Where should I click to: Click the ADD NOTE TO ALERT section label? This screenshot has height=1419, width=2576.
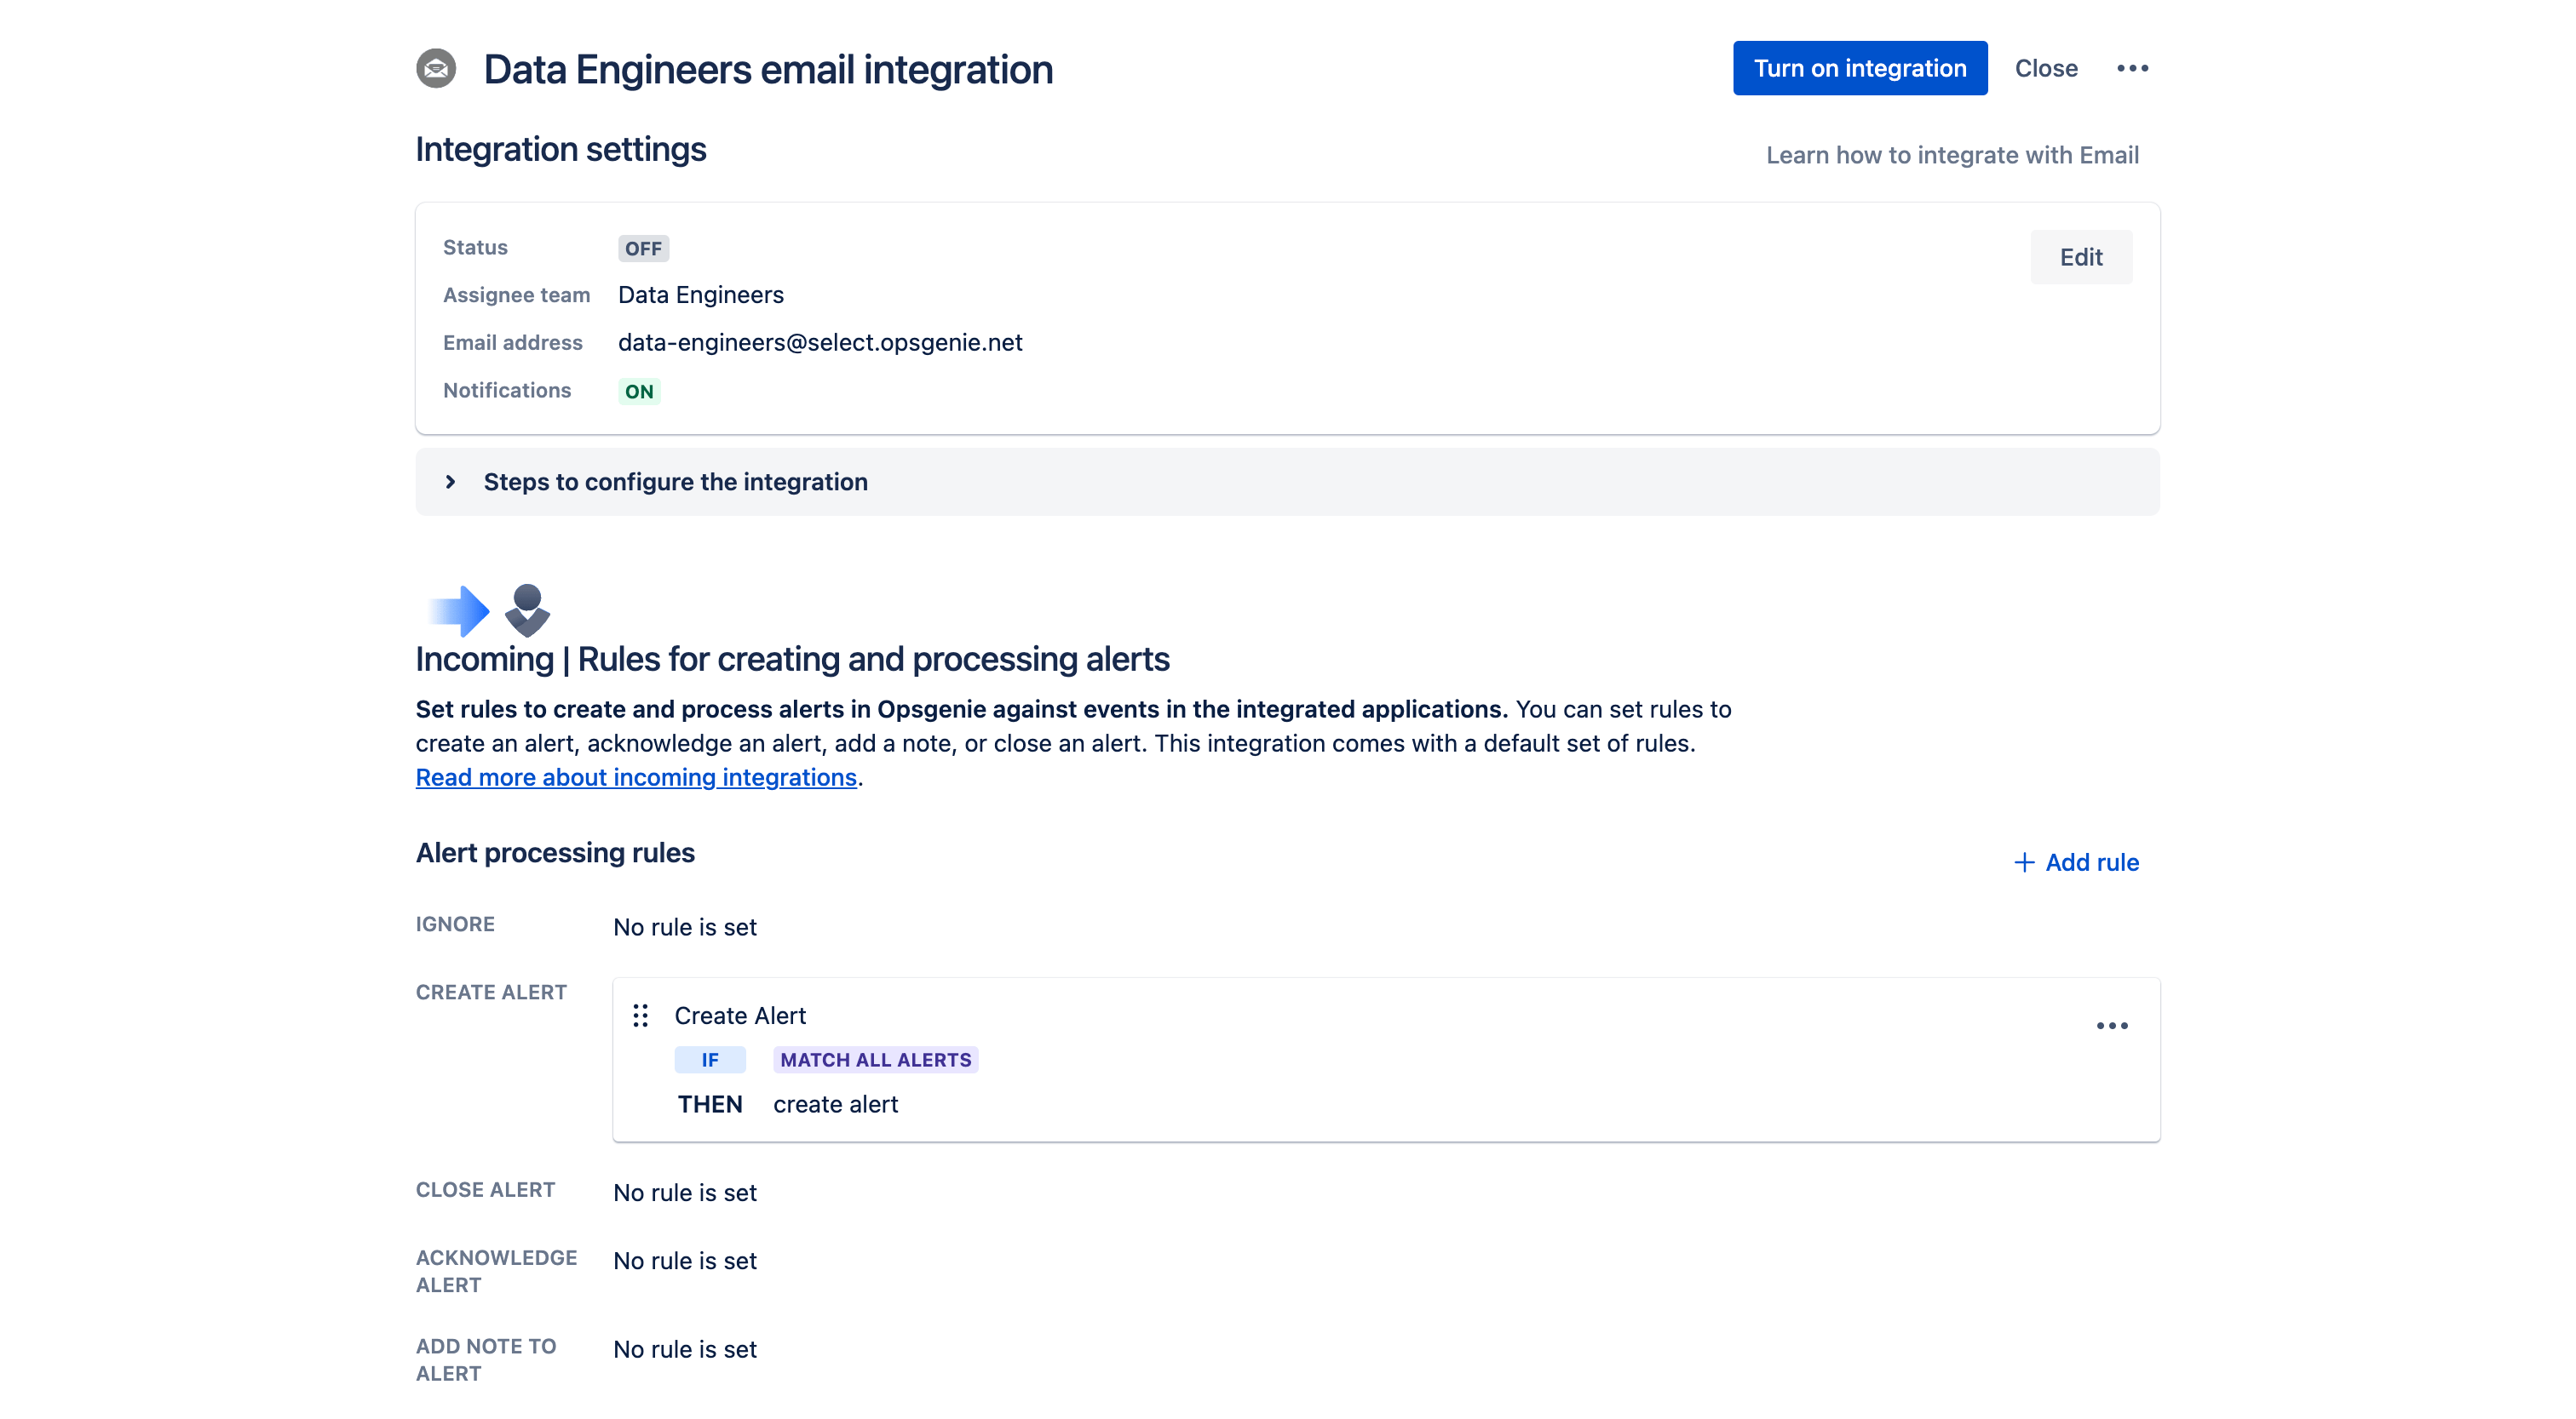[x=486, y=1360]
